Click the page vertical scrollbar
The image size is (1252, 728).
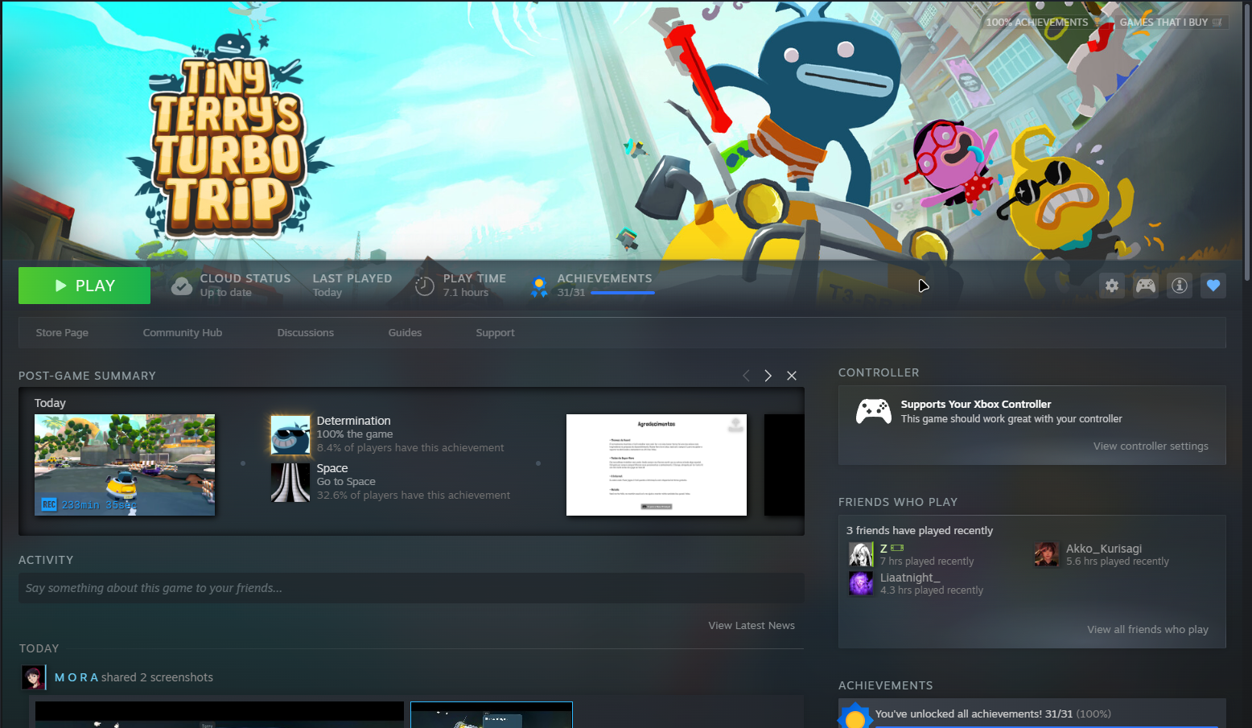click(x=1247, y=141)
